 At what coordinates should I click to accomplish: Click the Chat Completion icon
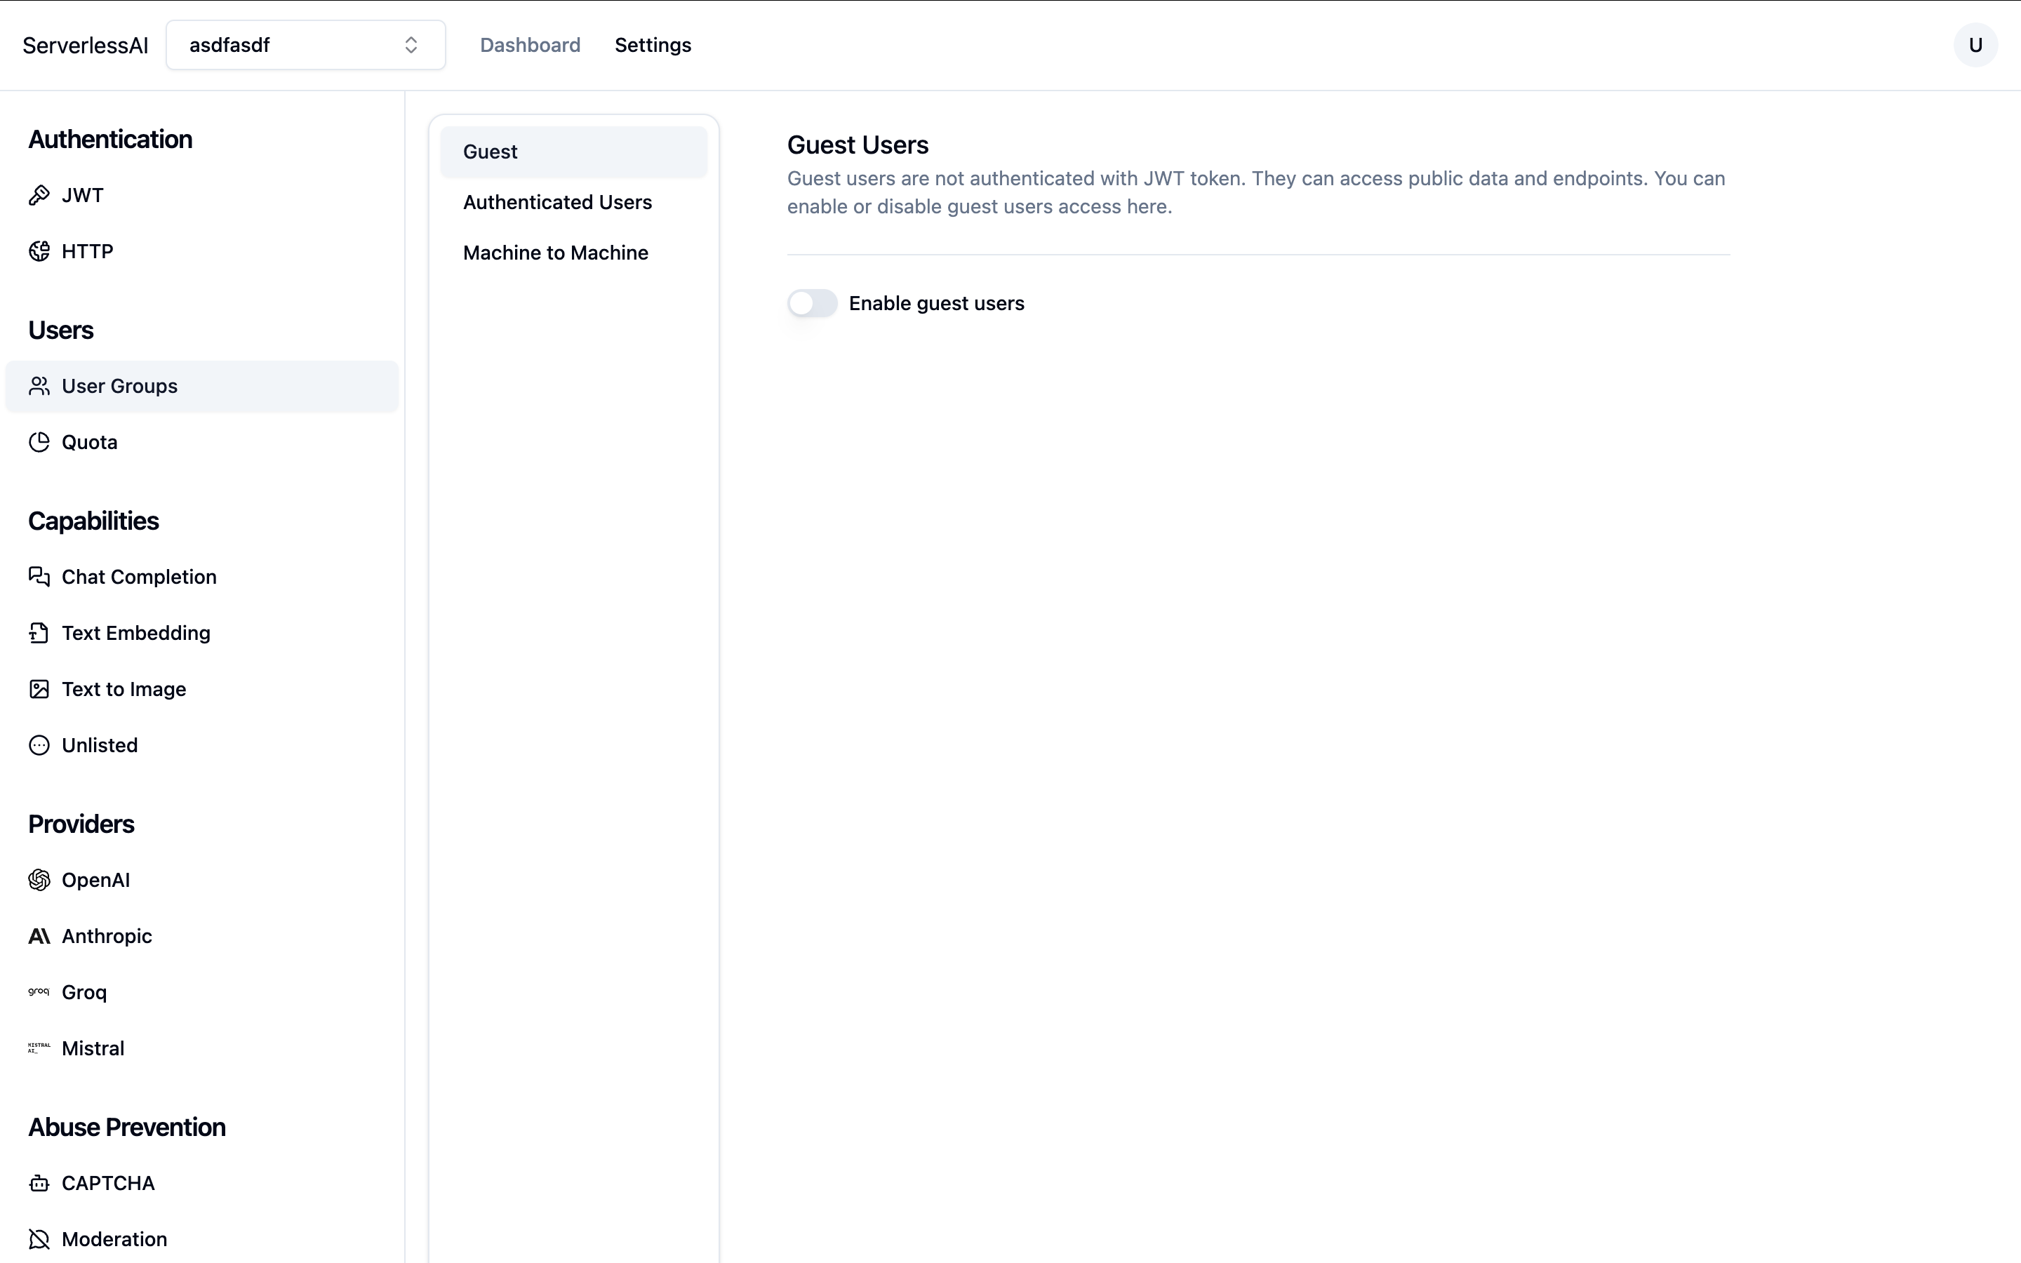pos(39,576)
